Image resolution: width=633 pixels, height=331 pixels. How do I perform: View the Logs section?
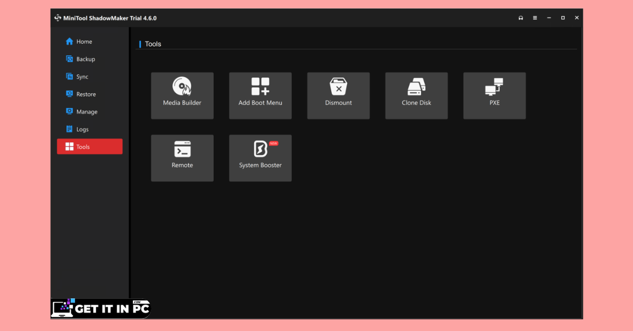click(x=90, y=129)
